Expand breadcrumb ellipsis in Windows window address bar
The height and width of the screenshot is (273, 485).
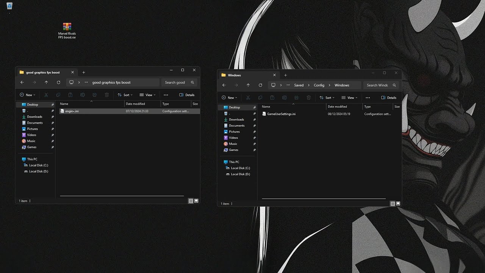pos(288,85)
